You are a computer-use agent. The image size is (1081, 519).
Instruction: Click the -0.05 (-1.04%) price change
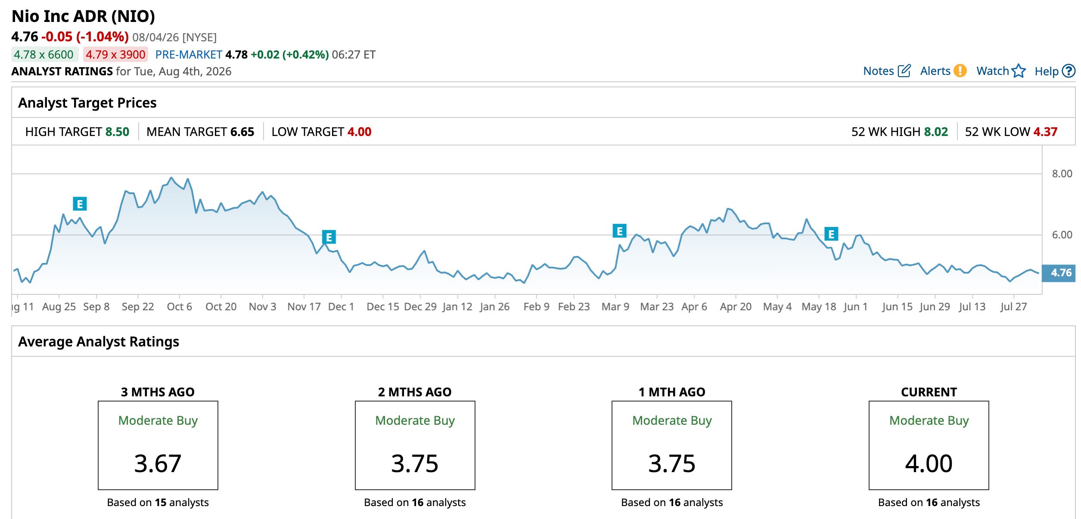pos(85,37)
